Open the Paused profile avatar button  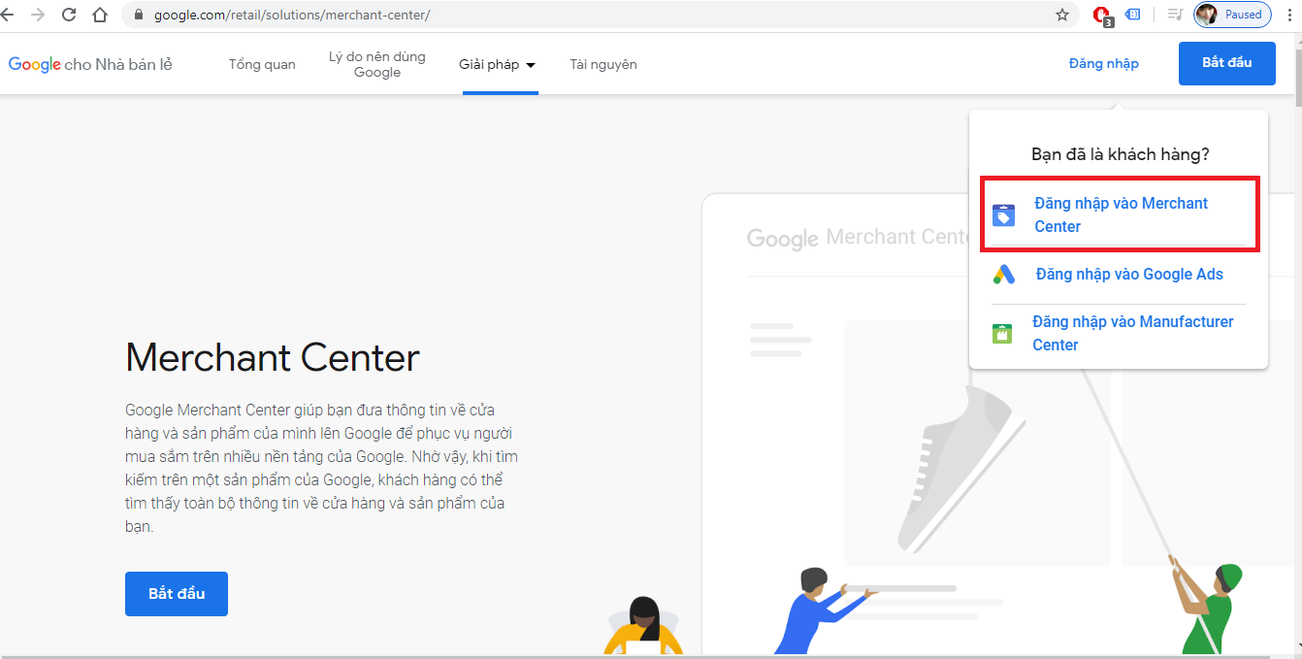(x=1232, y=15)
